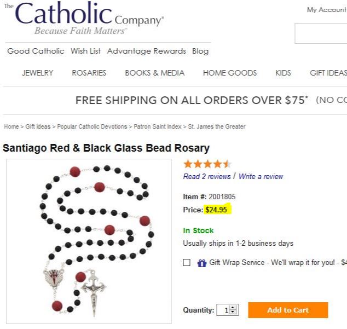Click the Write a review link
The image size is (347, 329).
pyautogui.click(x=261, y=176)
